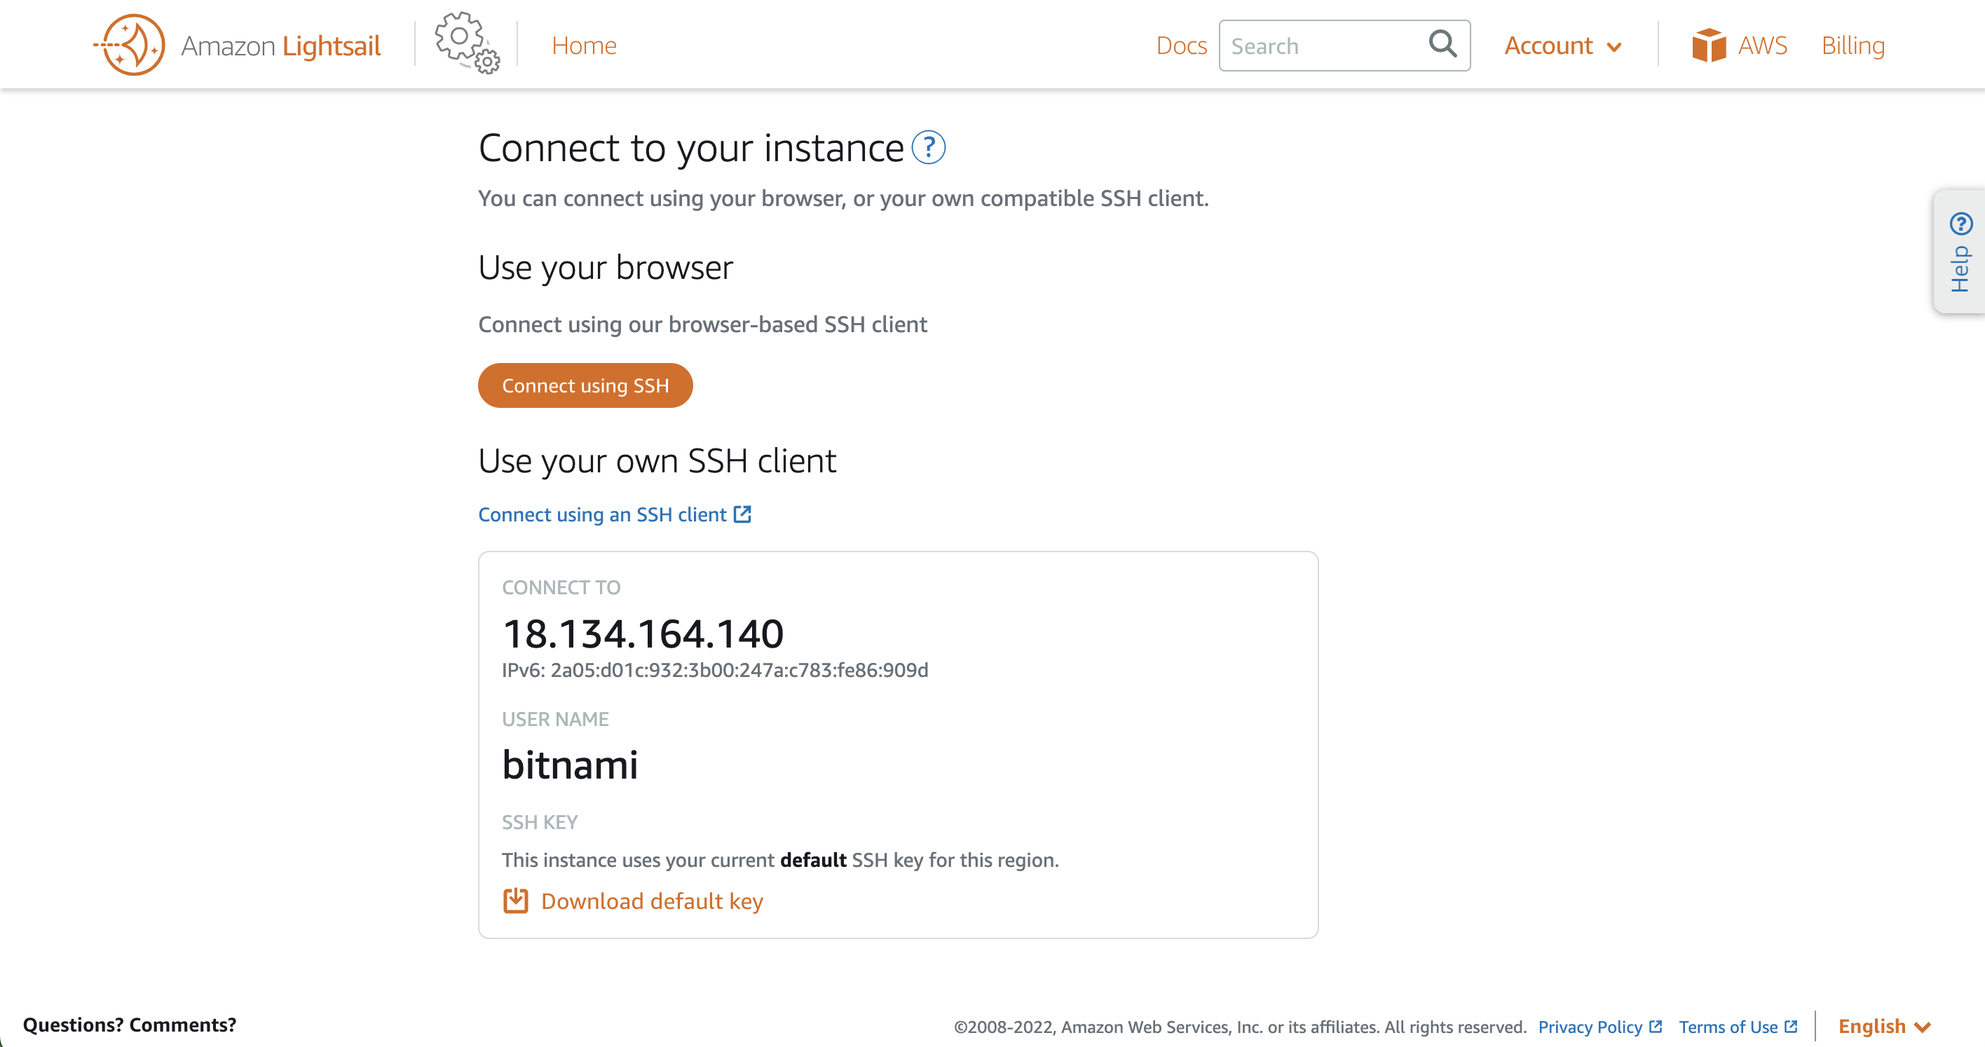The image size is (1985, 1047).
Task: Go to the Home page
Action: click(x=584, y=46)
